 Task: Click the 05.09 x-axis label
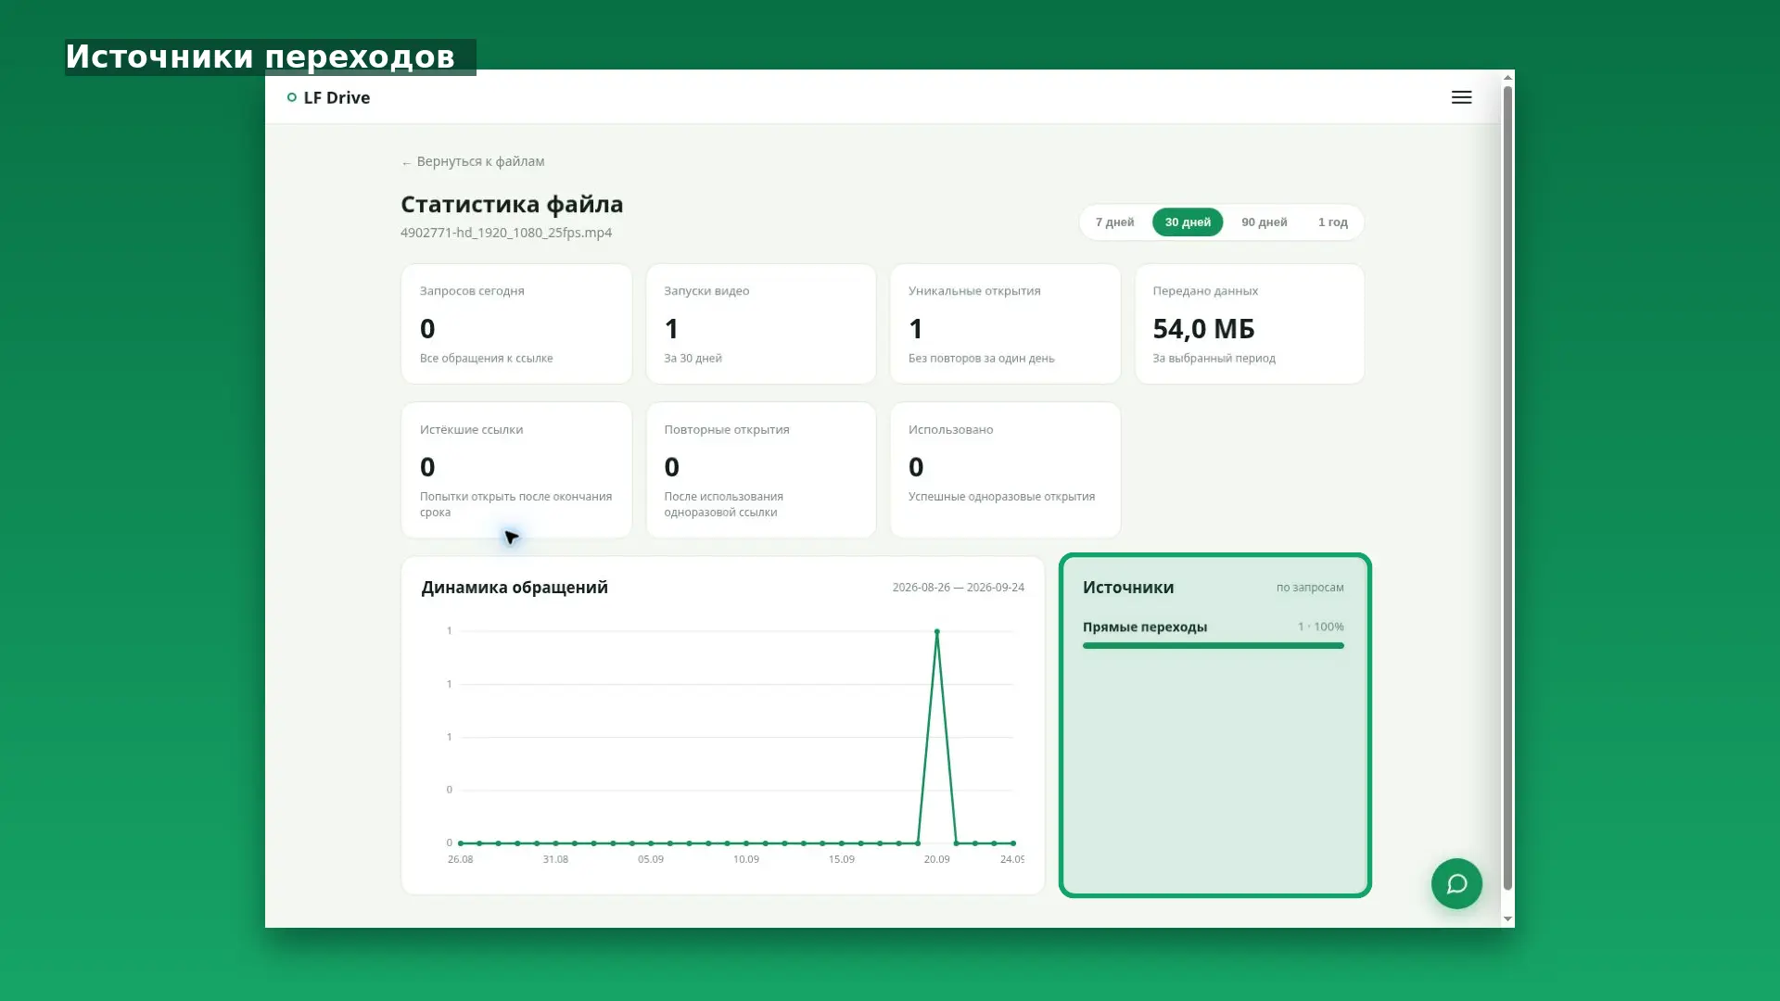[651, 860]
